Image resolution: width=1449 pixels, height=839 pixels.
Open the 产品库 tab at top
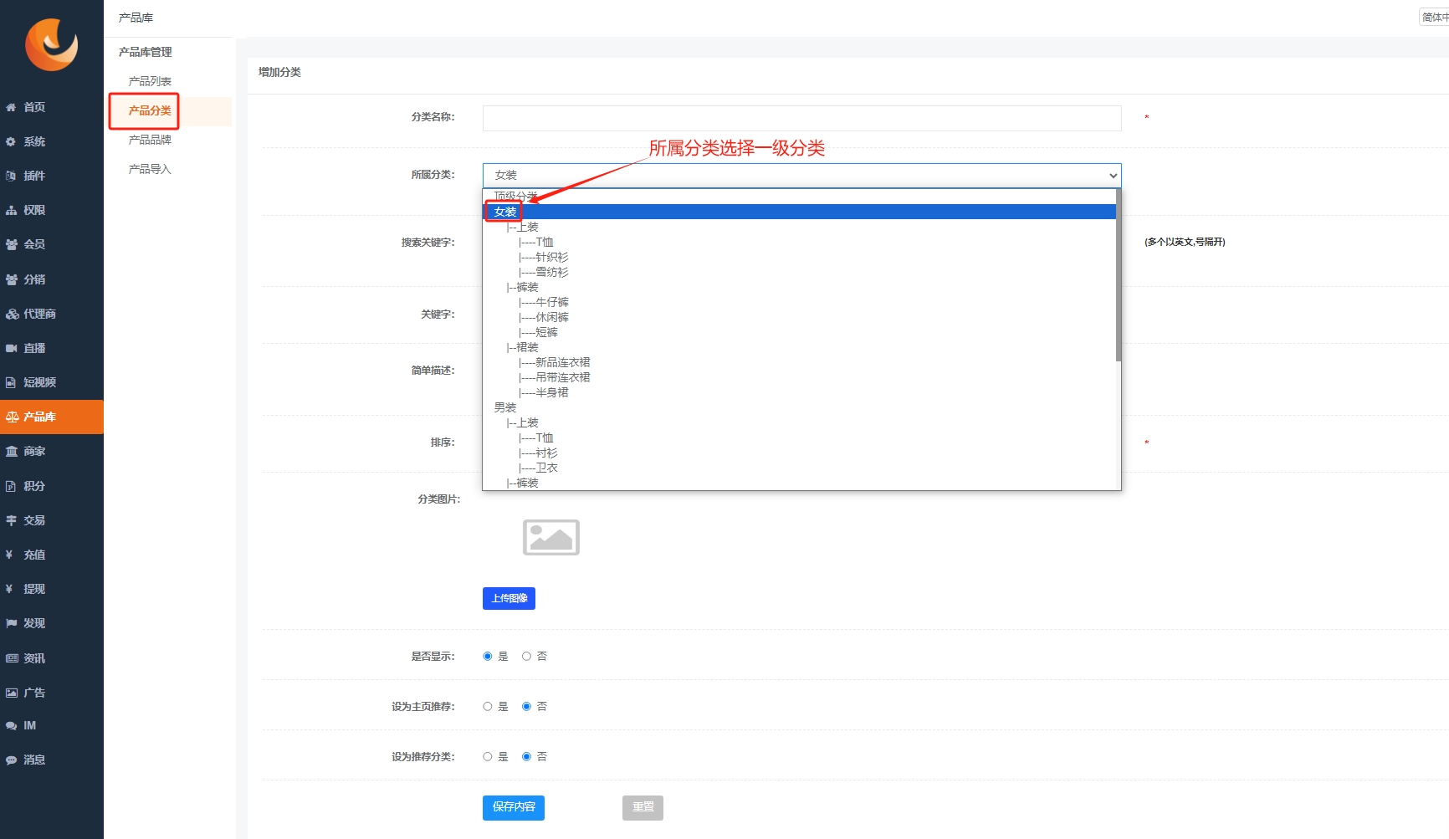(136, 18)
